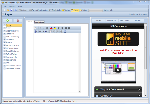Apply yellow highlight color tool
This screenshot has width=150, height=104.
pyautogui.click(x=55, y=28)
